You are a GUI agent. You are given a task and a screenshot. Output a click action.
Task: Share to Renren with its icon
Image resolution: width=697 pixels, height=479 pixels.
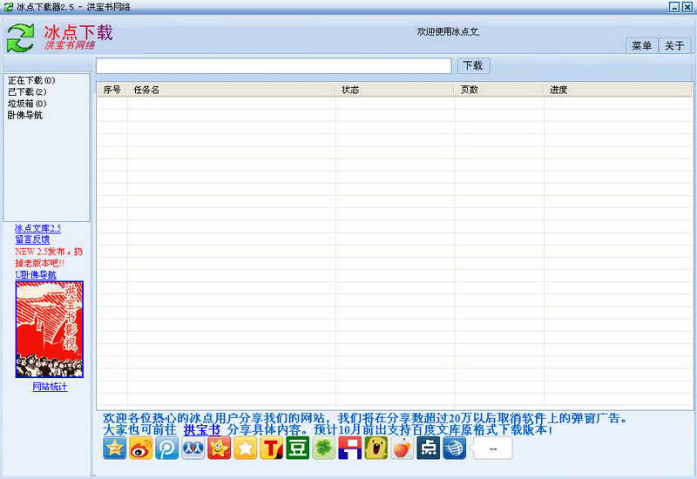coord(193,448)
